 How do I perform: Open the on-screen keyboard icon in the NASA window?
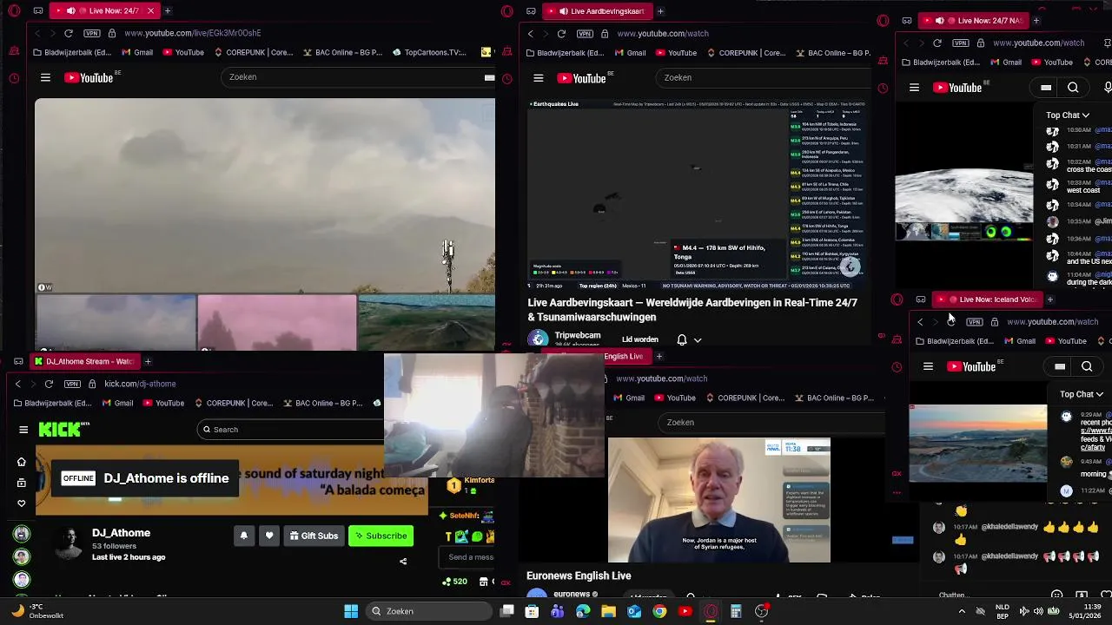coord(1046,88)
